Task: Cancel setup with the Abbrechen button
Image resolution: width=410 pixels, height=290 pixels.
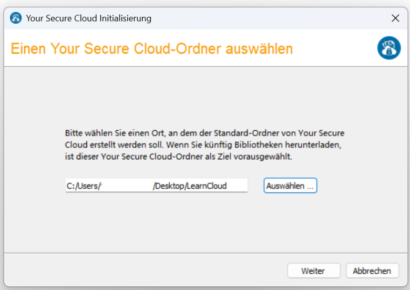Action: 372,271
